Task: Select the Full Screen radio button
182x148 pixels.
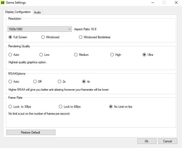Action: click(10, 37)
